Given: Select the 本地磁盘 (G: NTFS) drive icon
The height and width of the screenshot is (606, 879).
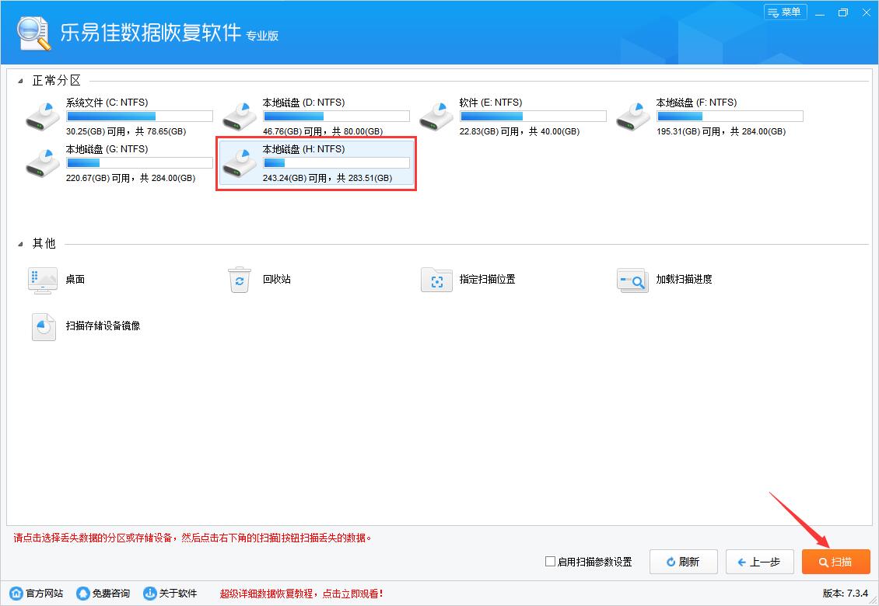Looking at the screenshot, I should pyautogui.click(x=43, y=162).
